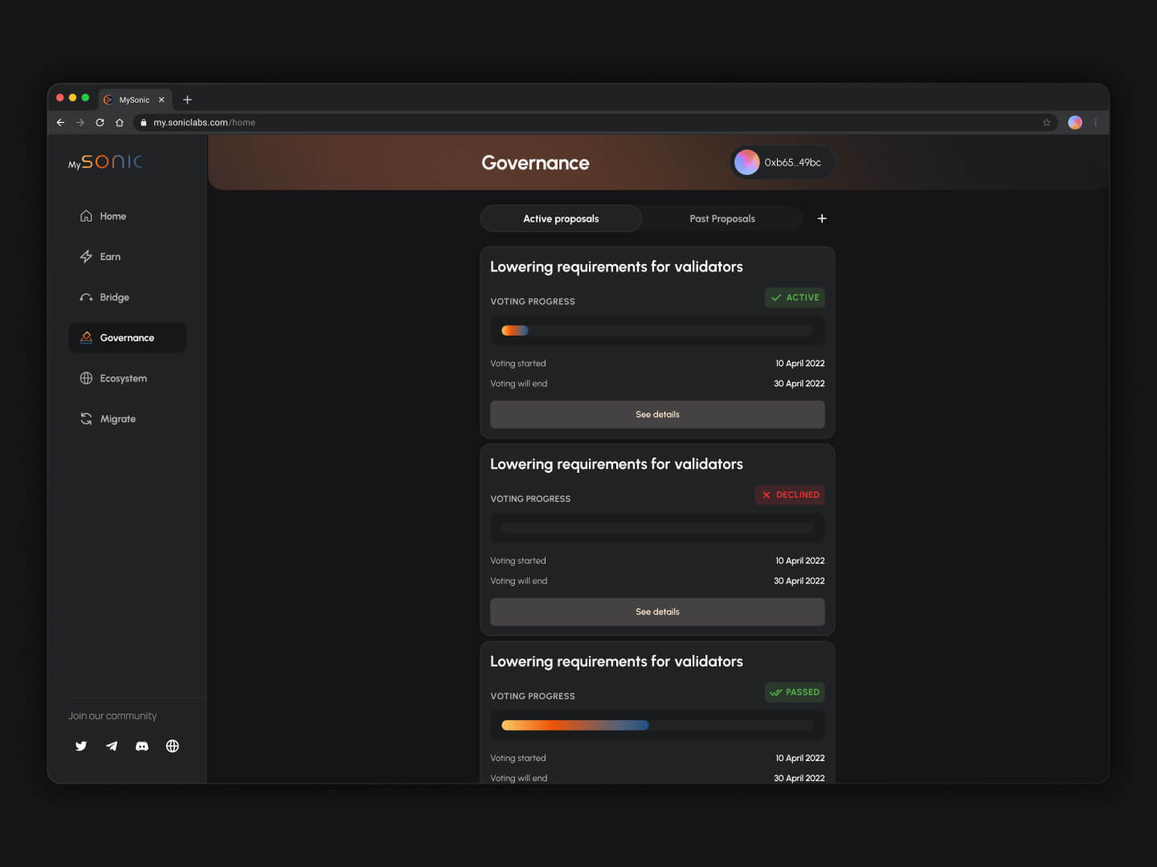Click the plus icon to add proposal
The height and width of the screenshot is (867, 1157).
pyautogui.click(x=822, y=218)
